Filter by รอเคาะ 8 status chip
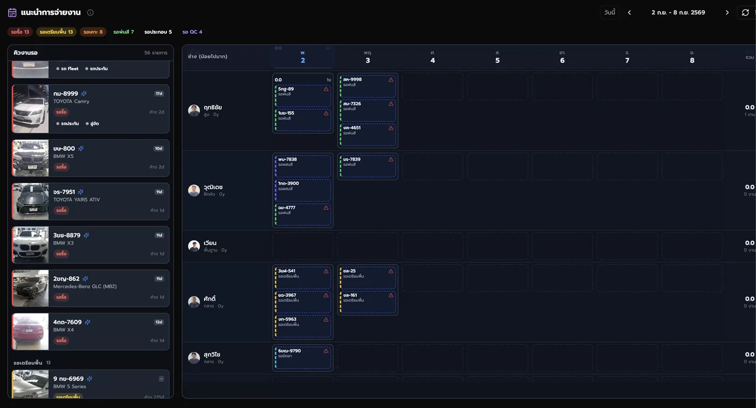This screenshot has width=756, height=408. pos(93,32)
